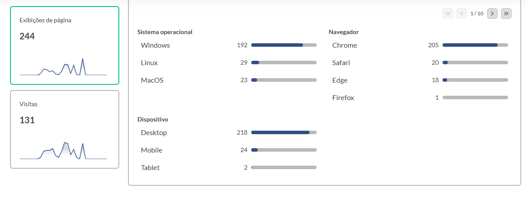Click the Desktop usage bar

284,132
